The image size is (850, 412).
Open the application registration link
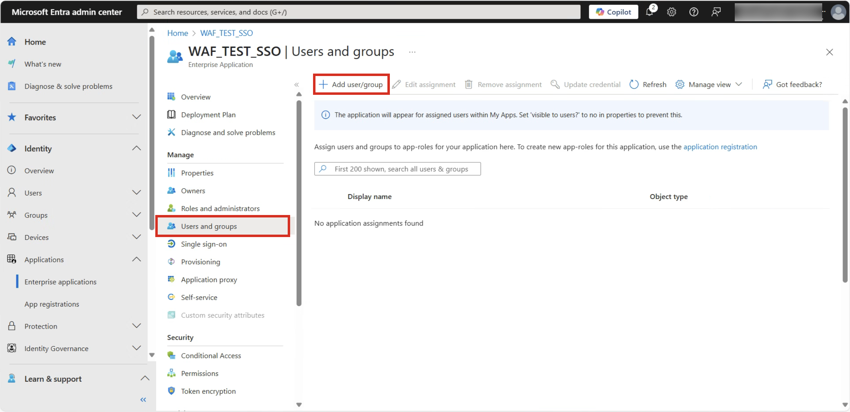(720, 147)
